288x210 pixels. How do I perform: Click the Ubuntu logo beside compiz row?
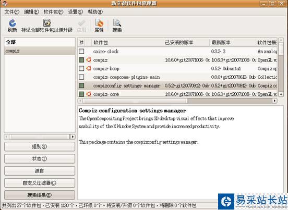tap(89, 60)
